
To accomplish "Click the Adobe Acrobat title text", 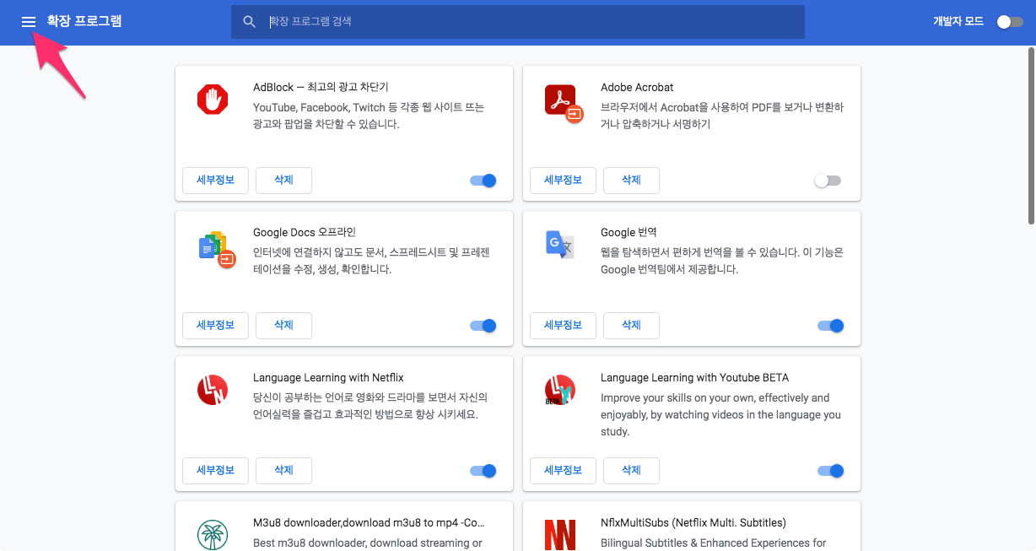I will [637, 87].
